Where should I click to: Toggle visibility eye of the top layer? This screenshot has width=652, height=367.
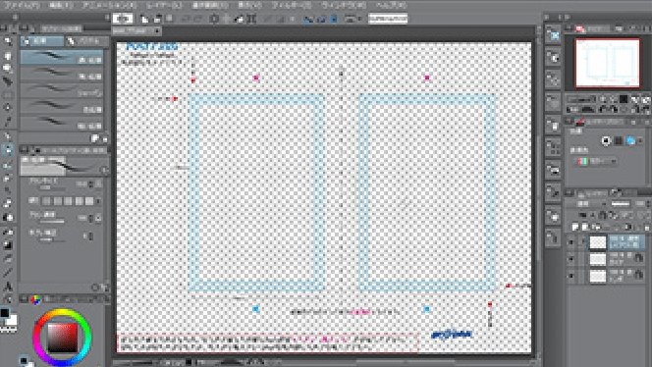tap(570, 242)
